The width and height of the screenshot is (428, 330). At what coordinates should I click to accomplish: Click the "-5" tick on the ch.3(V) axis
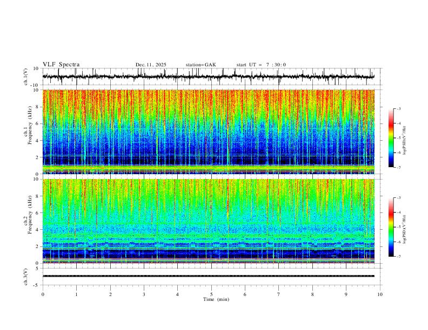37,285
